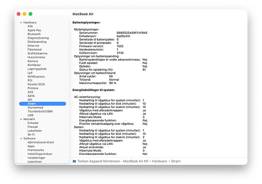Select Lokaliteter in sidebar

click(x=35, y=131)
